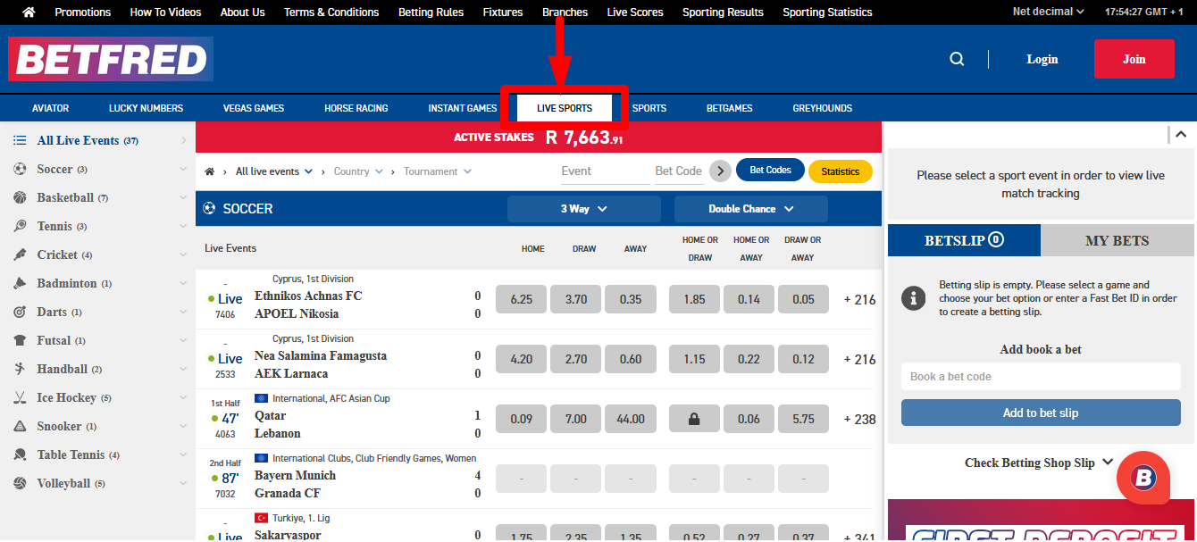Image resolution: width=1197 pixels, height=542 pixels.
Task: Open the Country filter dropdown
Action: [x=358, y=171]
